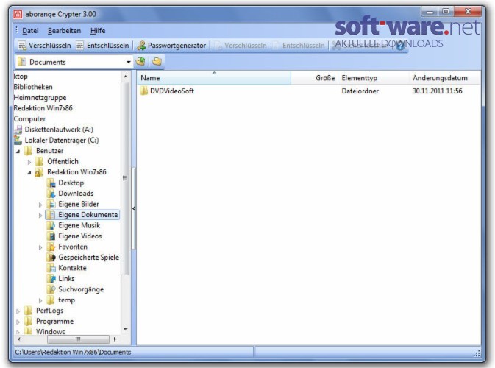Screen dimensions: 495x368
Task: Click the status bar path C:\Users\Redaktion Win7x86\Documents
Action: (73, 353)
